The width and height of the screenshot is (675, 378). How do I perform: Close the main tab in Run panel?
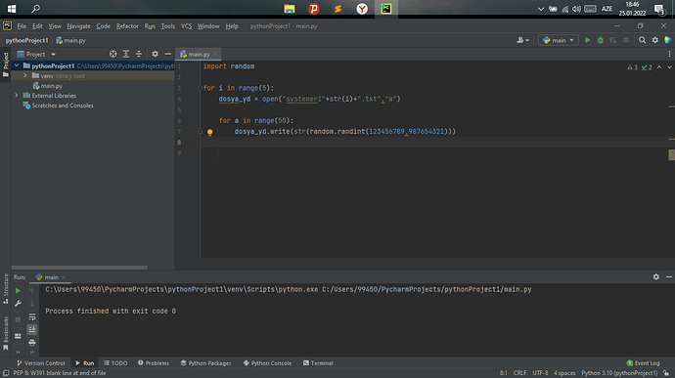point(64,277)
